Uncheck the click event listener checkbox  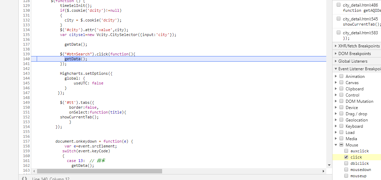pyautogui.click(x=346, y=157)
